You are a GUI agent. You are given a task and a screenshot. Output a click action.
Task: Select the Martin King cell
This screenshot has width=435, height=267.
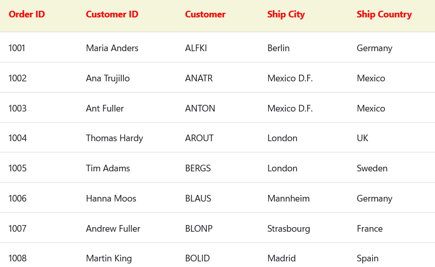pyautogui.click(x=109, y=258)
